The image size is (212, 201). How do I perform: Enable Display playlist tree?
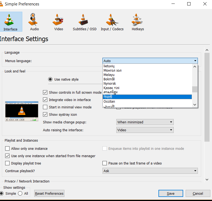point(8,163)
